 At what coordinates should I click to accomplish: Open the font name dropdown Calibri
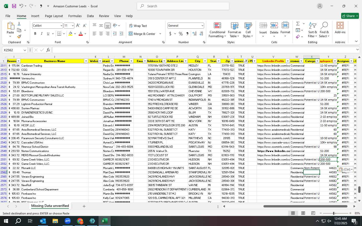[61, 26]
